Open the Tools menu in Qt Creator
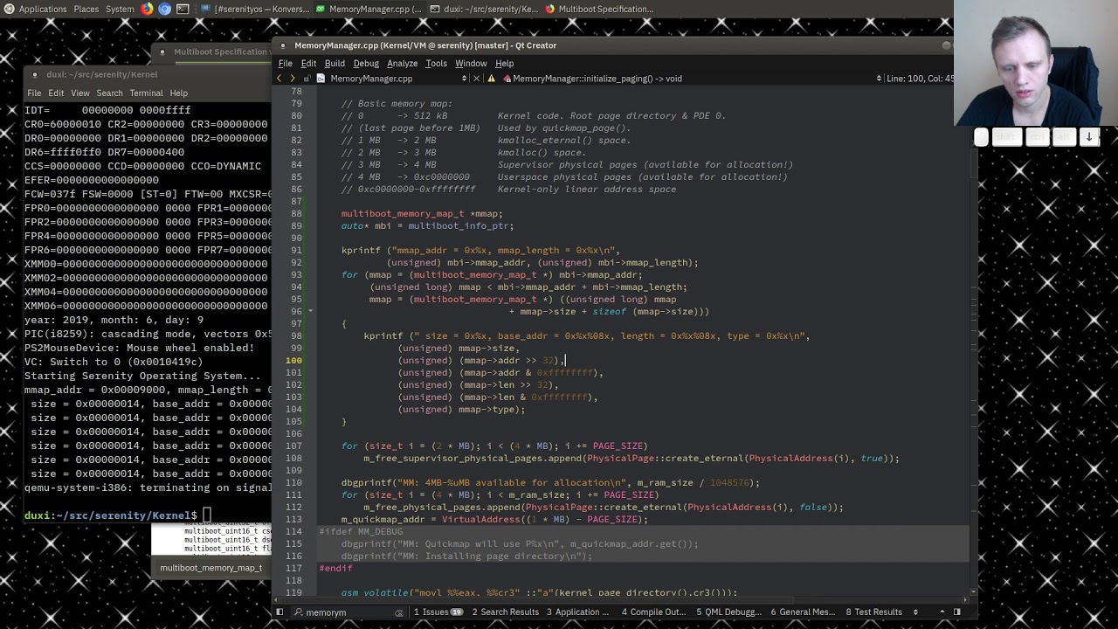Screen dimensions: 1118x629 coord(436,64)
